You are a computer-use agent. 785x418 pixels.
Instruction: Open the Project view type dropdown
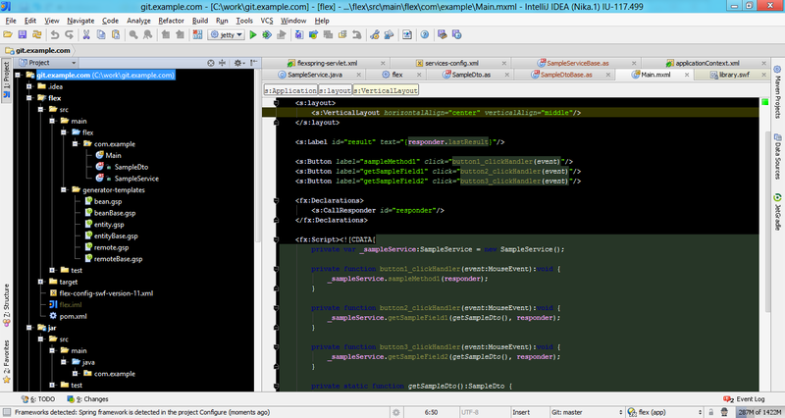[47, 63]
